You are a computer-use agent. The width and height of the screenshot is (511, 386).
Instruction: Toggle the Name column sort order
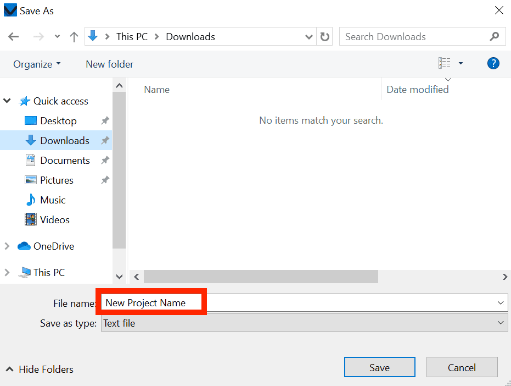pyautogui.click(x=156, y=89)
